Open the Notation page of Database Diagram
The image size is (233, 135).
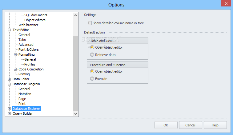[25, 94]
